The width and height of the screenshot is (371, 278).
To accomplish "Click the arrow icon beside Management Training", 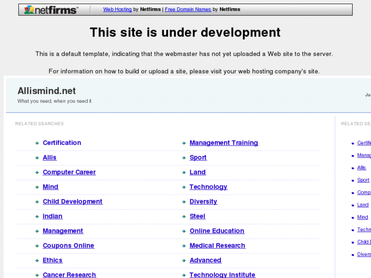I will coord(184,143).
